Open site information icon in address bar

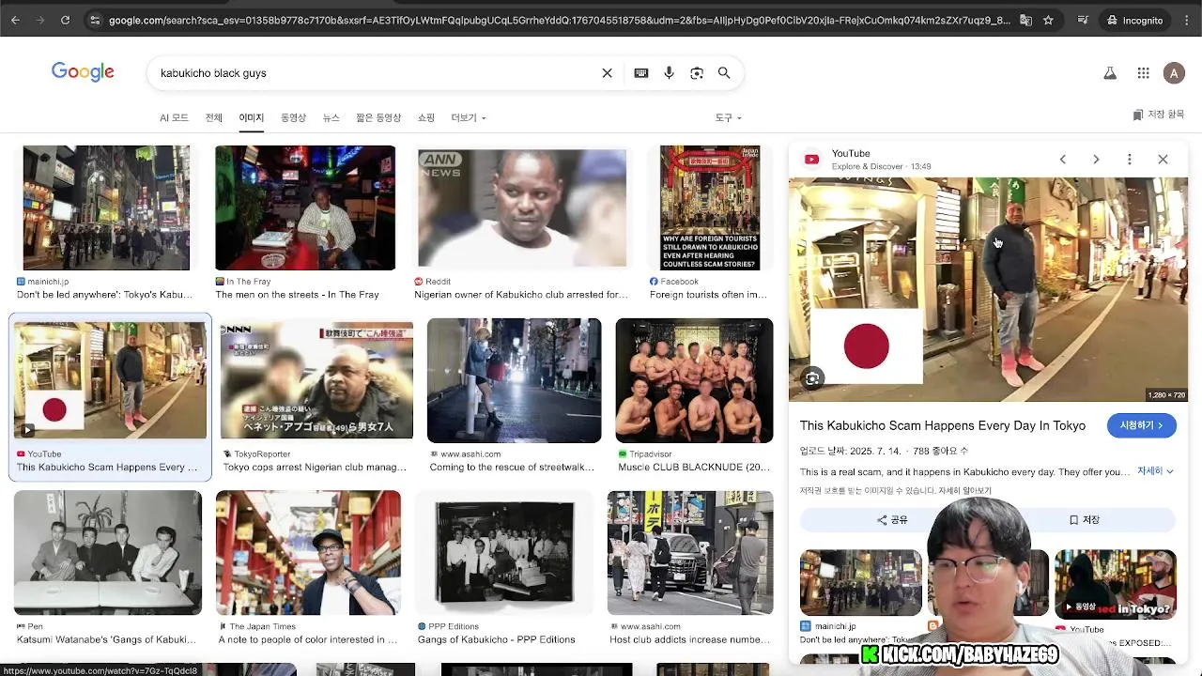coord(93,20)
